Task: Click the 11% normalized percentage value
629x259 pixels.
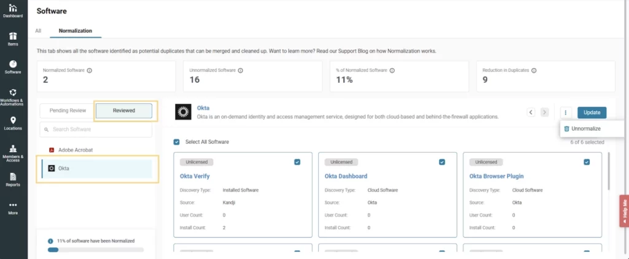Action: [x=344, y=80]
